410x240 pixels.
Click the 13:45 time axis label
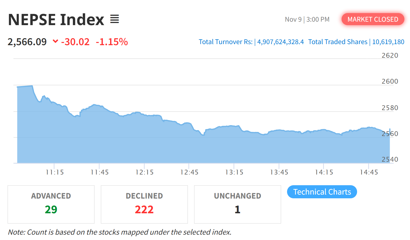279,172
